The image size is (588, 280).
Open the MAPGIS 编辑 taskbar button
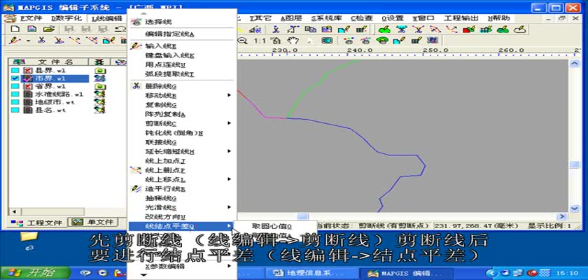(405, 273)
